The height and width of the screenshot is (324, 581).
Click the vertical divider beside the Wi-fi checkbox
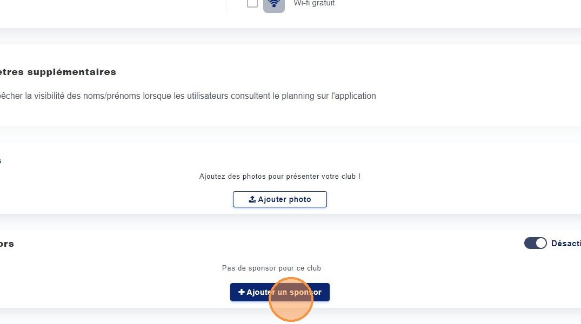click(226, 5)
